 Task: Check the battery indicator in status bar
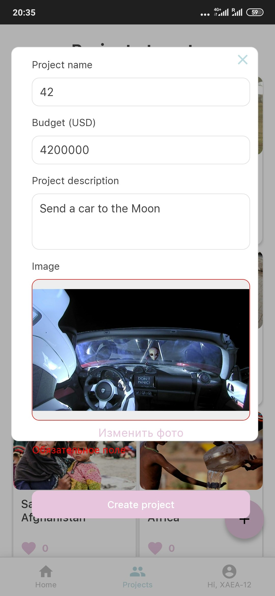[255, 12]
